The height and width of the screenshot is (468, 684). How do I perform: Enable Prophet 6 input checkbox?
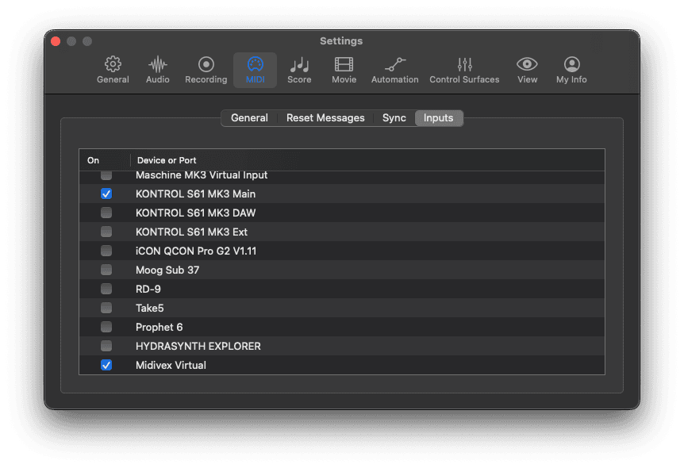tap(106, 327)
